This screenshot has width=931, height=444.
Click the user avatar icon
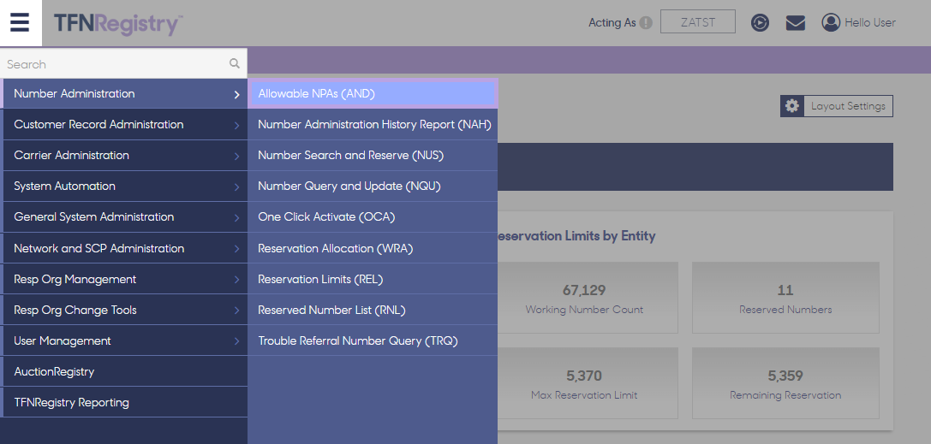tap(831, 22)
